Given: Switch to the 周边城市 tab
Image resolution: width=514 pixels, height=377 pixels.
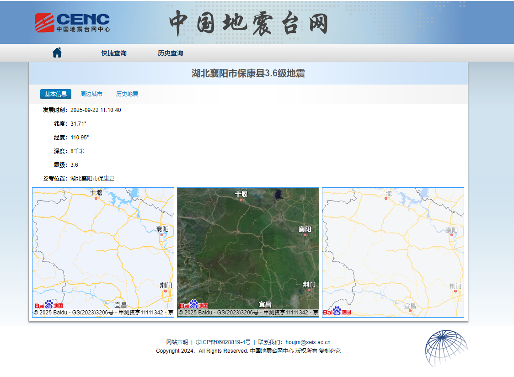Looking at the screenshot, I should pos(91,94).
